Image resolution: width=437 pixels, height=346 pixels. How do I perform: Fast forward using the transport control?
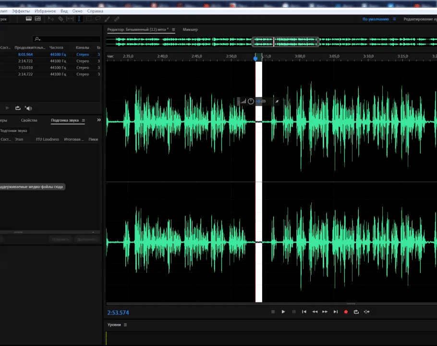[325, 312]
